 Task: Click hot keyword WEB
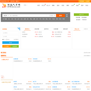50,19
